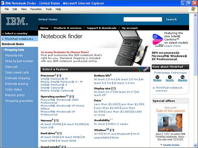This screenshot has height=148, width=198.
Task: Select hard drive At least 80GB
Action: 67,141
